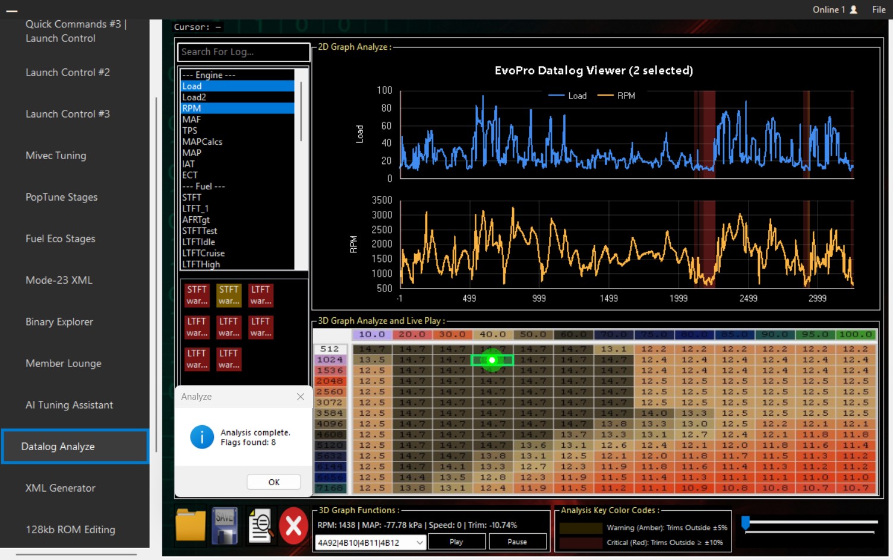
Task: Click the green cursor marker on the 3D table
Action: (492, 359)
